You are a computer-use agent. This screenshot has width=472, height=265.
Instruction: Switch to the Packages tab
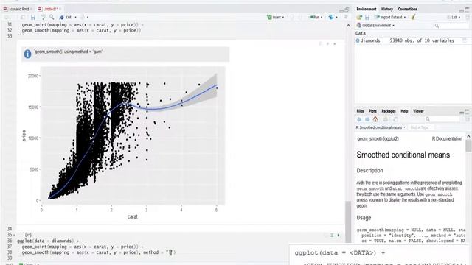coord(389,111)
